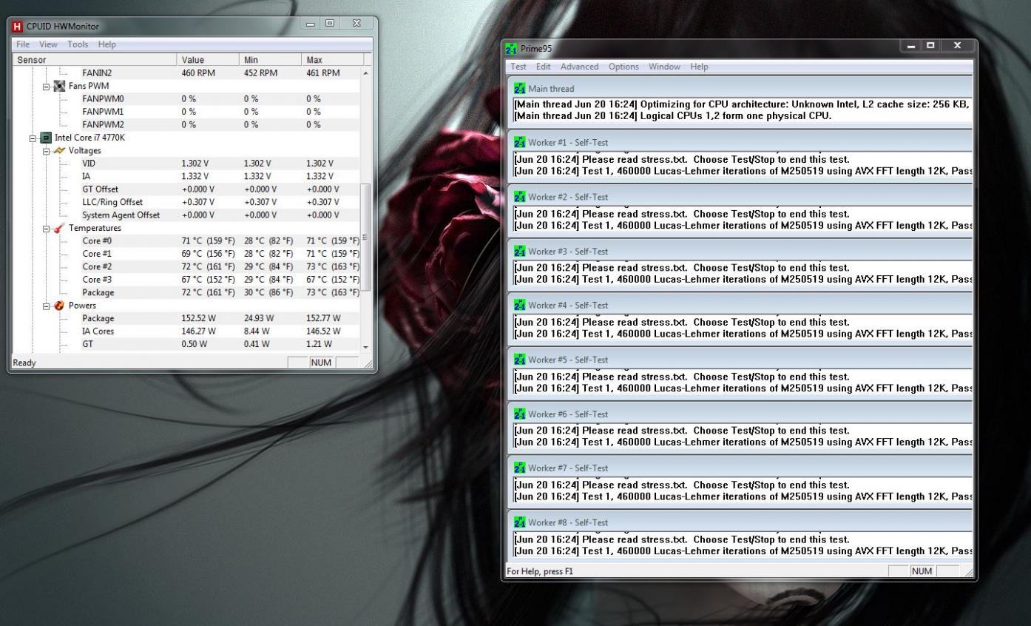Click the Value column header

[209, 60]
